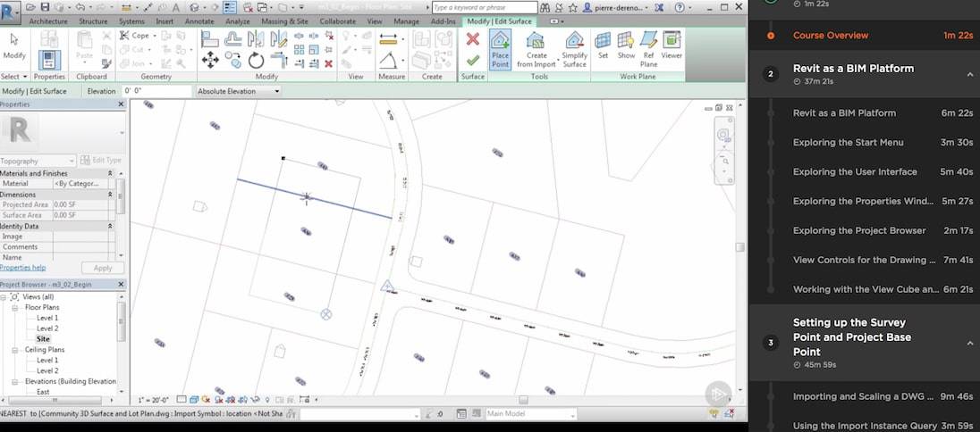Click the Simplify Surface tool
Viewport: 980px width, 432px height.
click(574, 49)
